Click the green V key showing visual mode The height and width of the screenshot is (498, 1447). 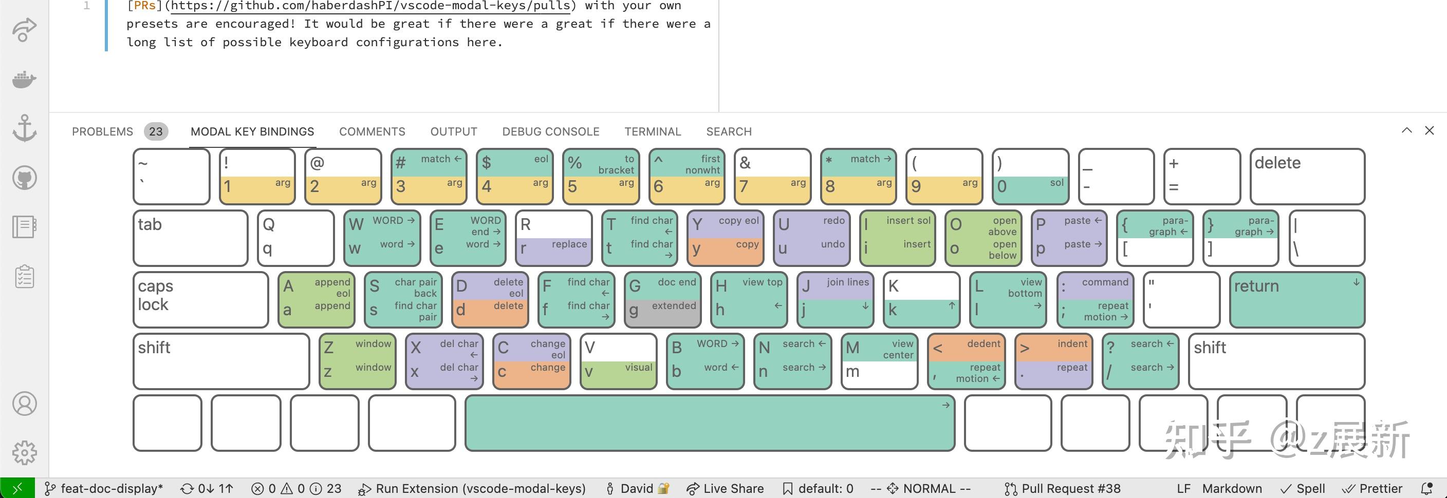tap(619, 361)
